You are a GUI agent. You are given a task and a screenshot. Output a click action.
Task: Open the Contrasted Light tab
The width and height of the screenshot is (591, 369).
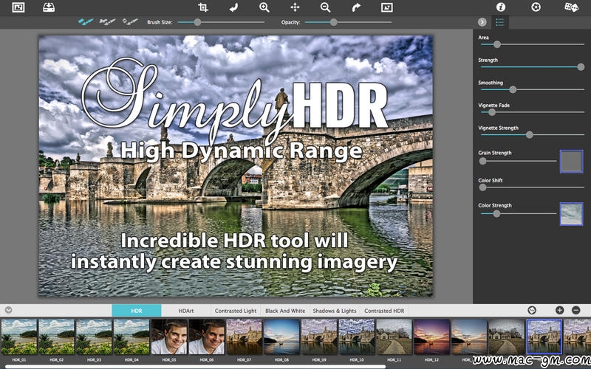coord(236,311)
